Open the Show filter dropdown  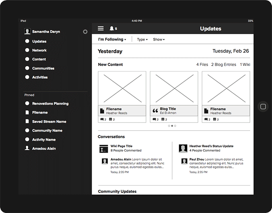(x=159, y=39)
